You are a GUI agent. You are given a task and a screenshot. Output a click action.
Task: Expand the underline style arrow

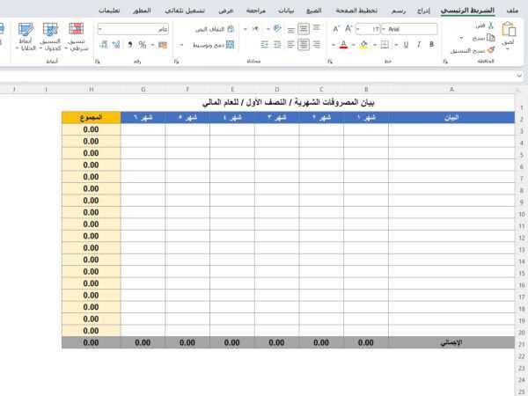pyautogui.click(x=396, y=45)
